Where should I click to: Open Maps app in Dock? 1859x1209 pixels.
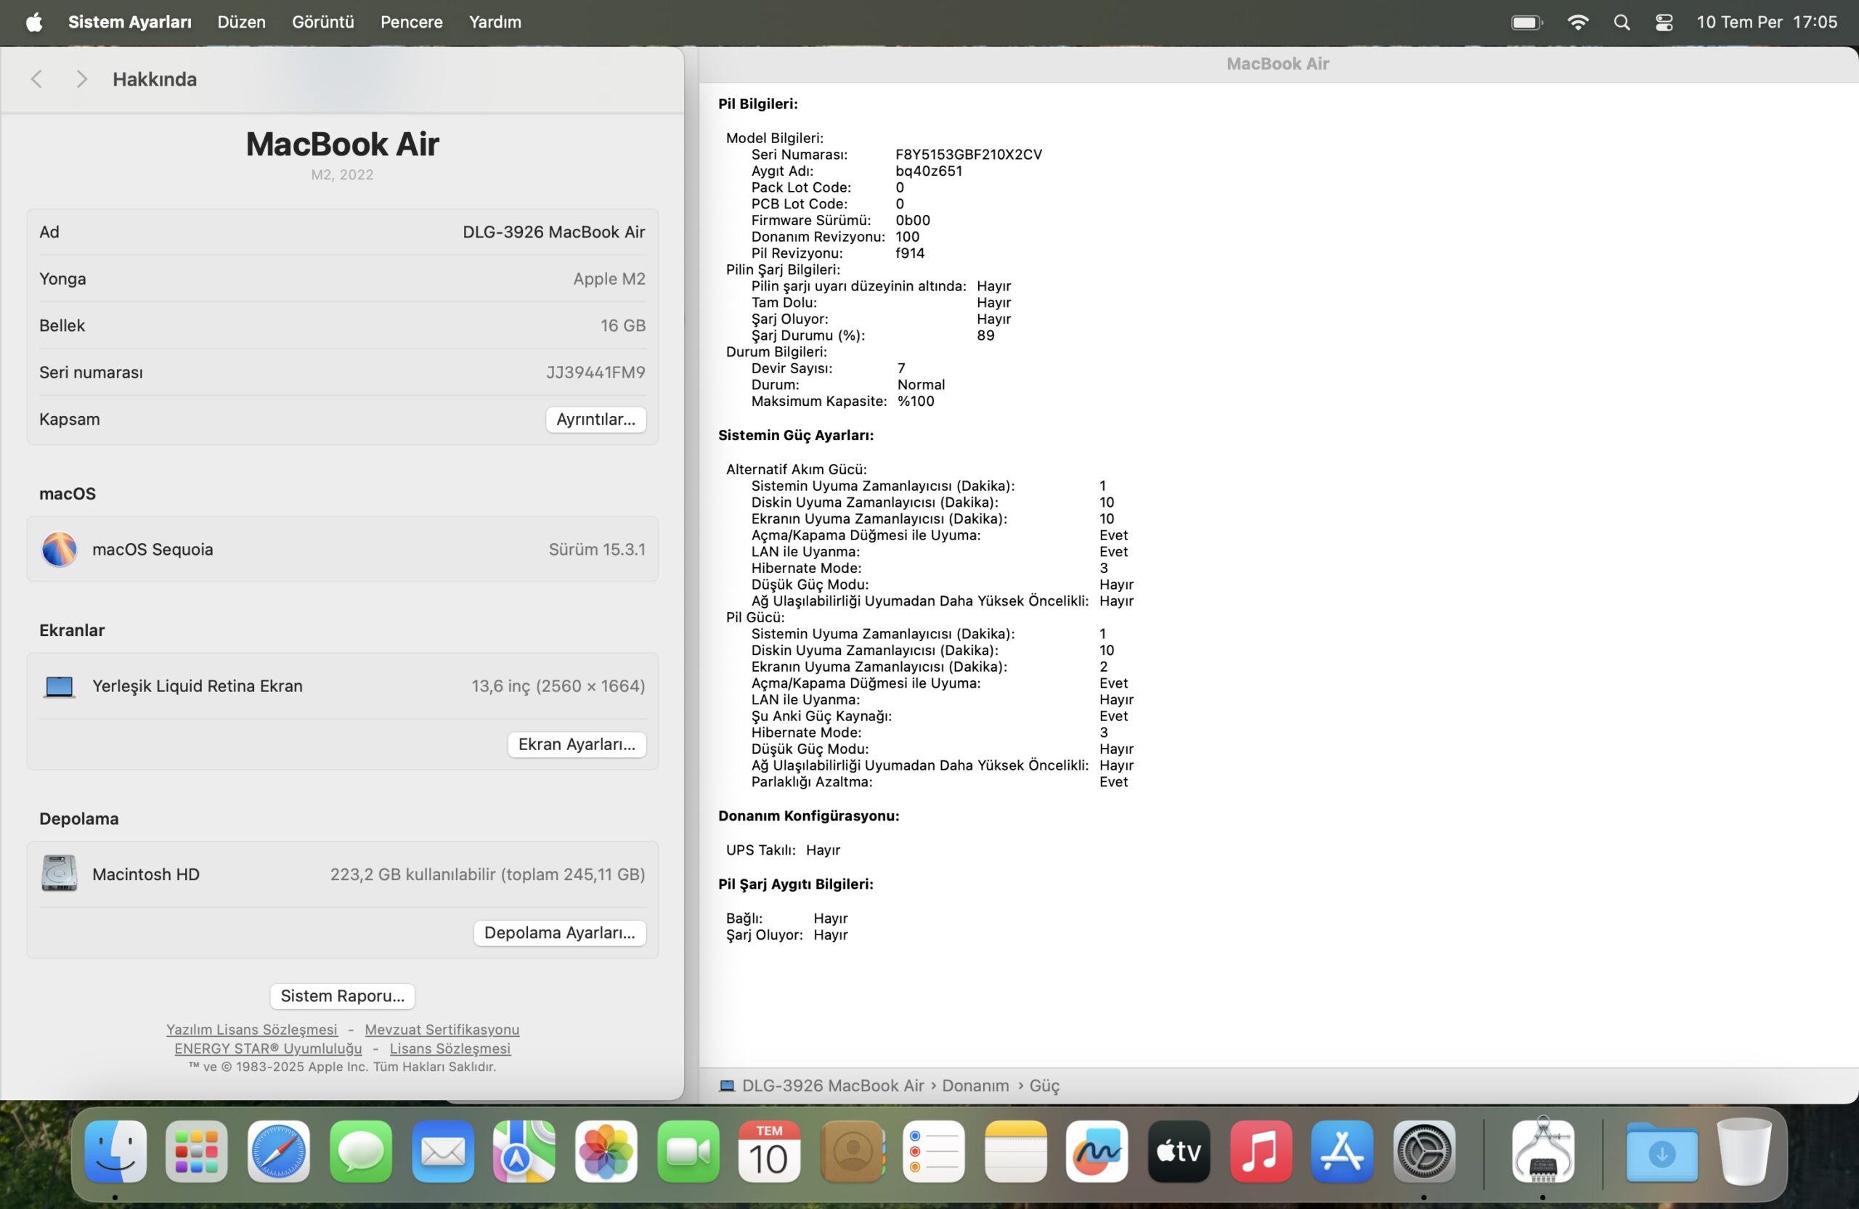tap(524, 1151)
